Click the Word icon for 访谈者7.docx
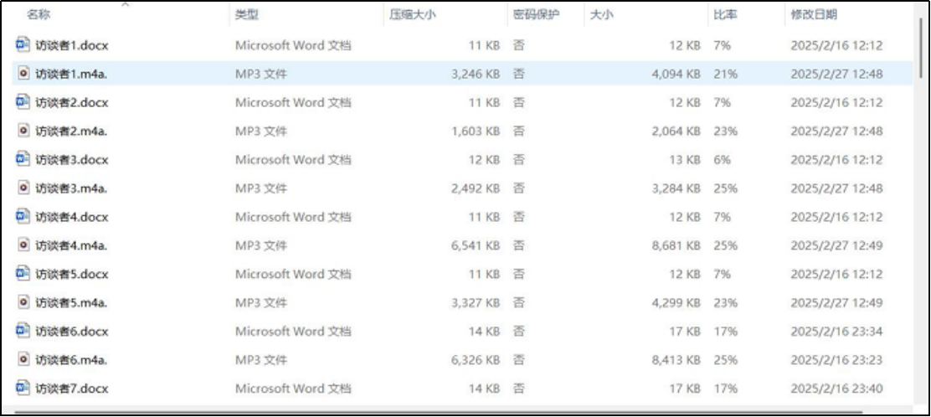This screenshot has height=417, width=931. [x=23, y=388]
